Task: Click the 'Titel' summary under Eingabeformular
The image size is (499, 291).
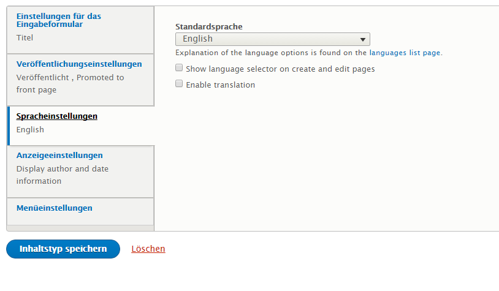Action: 25,38
